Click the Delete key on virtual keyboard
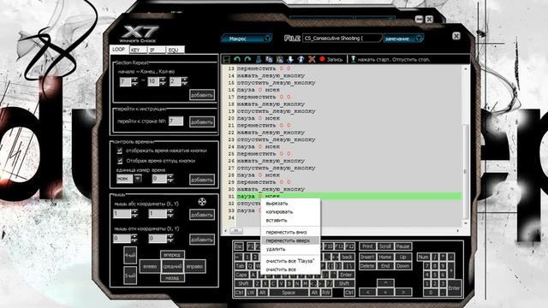The image size is (548, 308). (x=367, y=266)
